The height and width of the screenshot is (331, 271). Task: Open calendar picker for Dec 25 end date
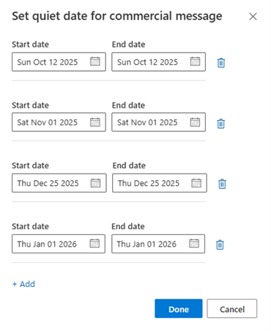coord(196,182)
